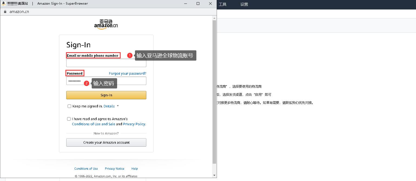Open the footer Privacy Notice link
Image resolution: width=416 pixels, height=181 pixels.
click(x=115, y=169)
